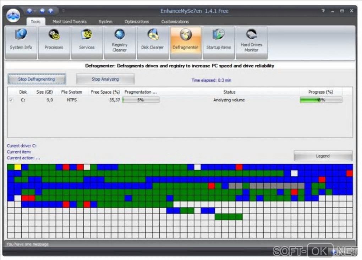Switch to the Tools tab
This screenshot has width=362, height=260.
coord(35,21)
